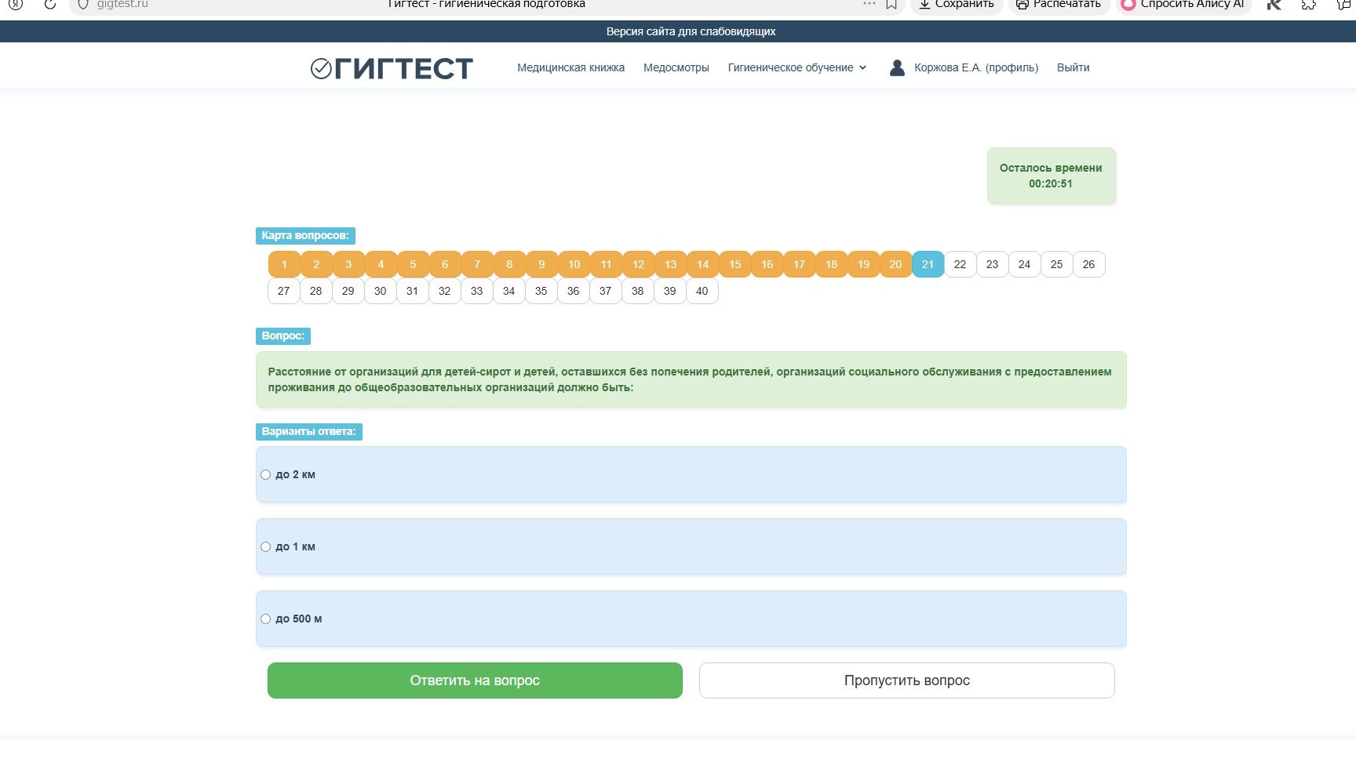Reload the page with browser refresh icon
Viewport: 1356px width, 762px height.
[49, 4]
